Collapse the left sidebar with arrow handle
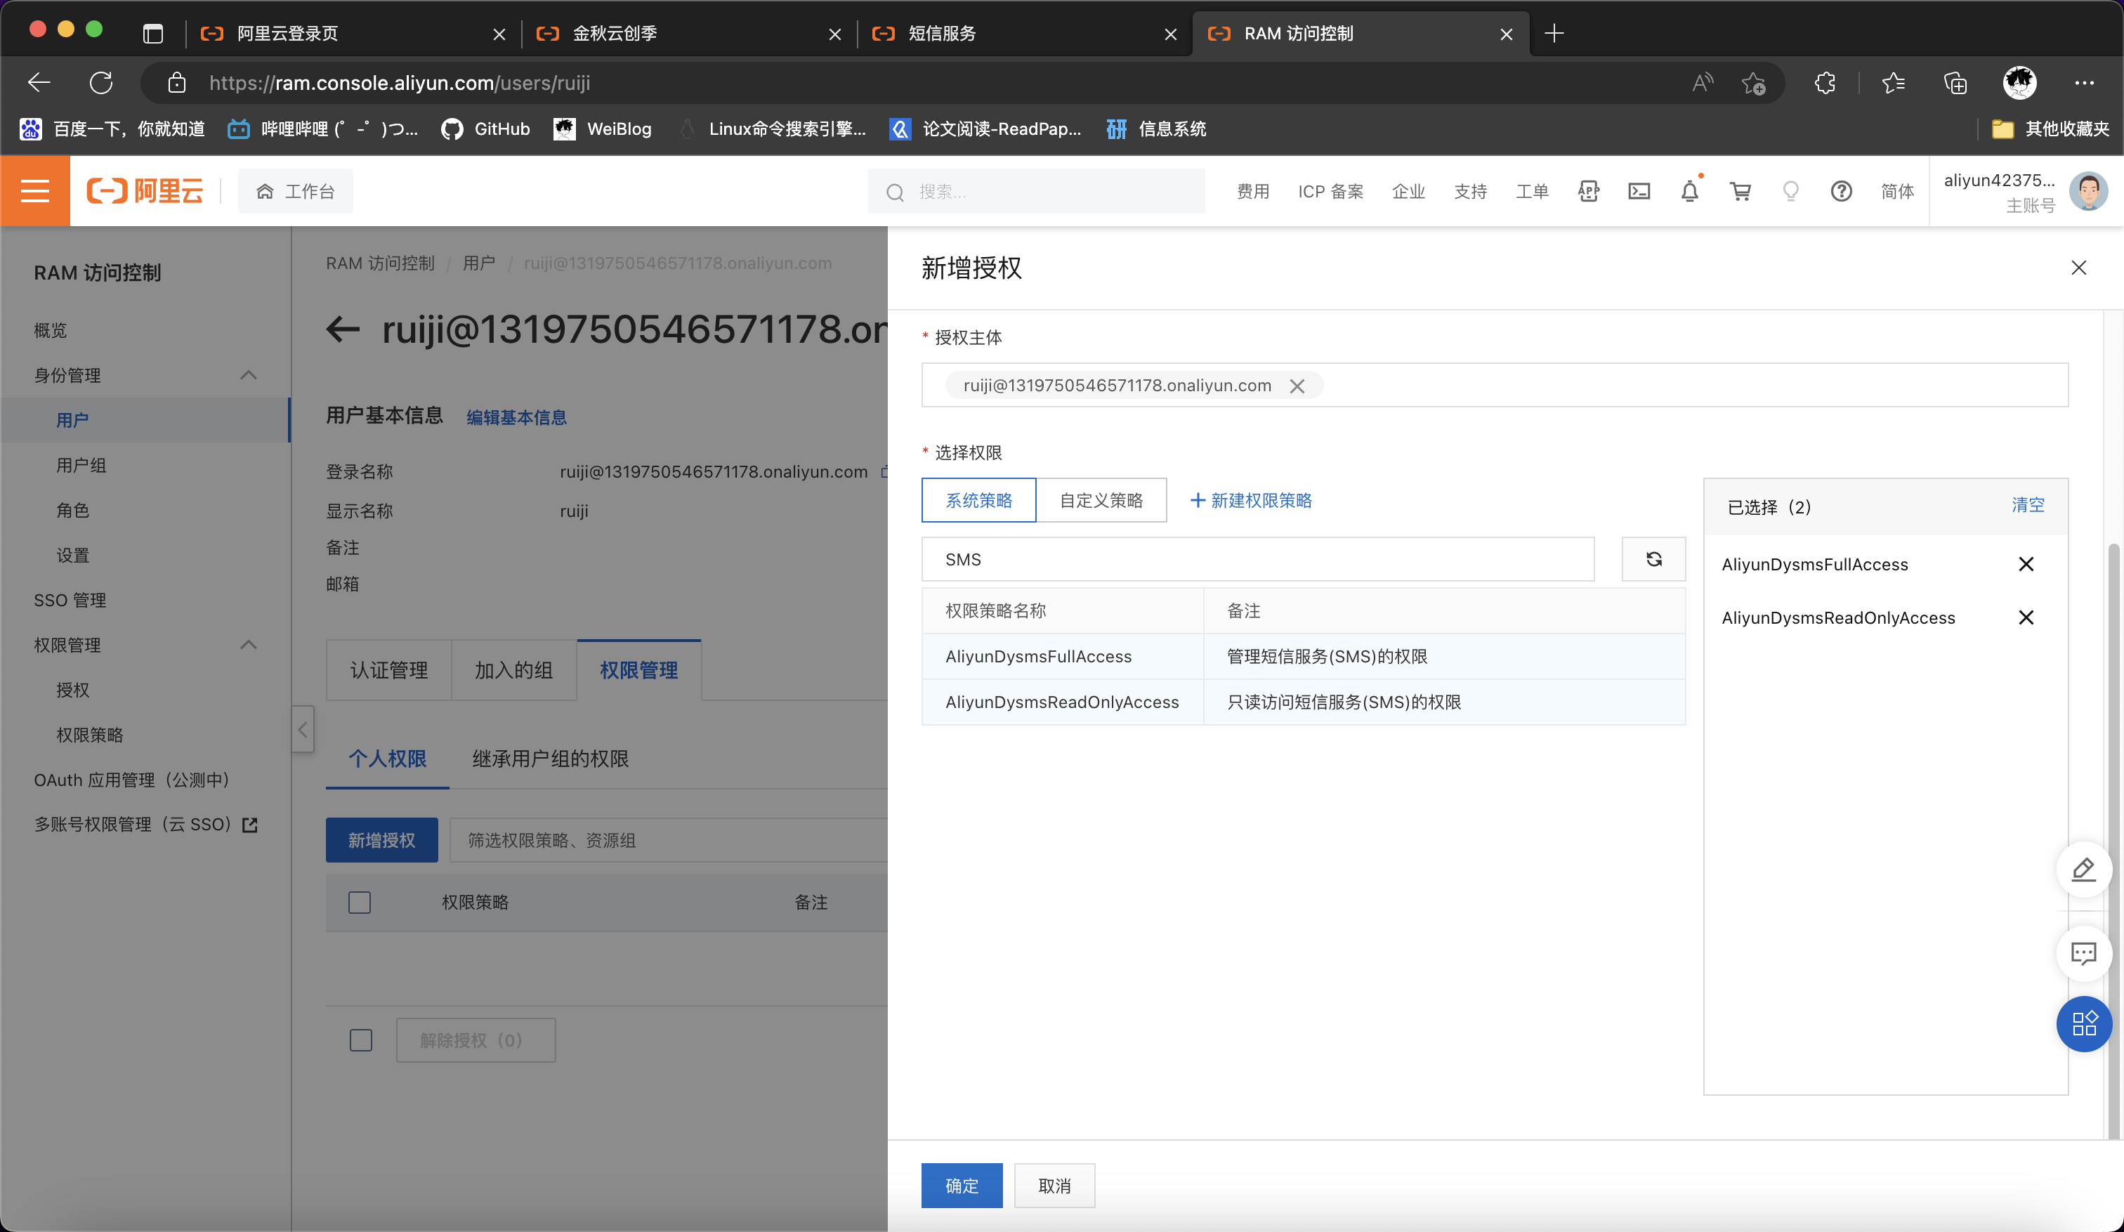The height and width of the screenshot is (1232, 2124). coord(303,730)
